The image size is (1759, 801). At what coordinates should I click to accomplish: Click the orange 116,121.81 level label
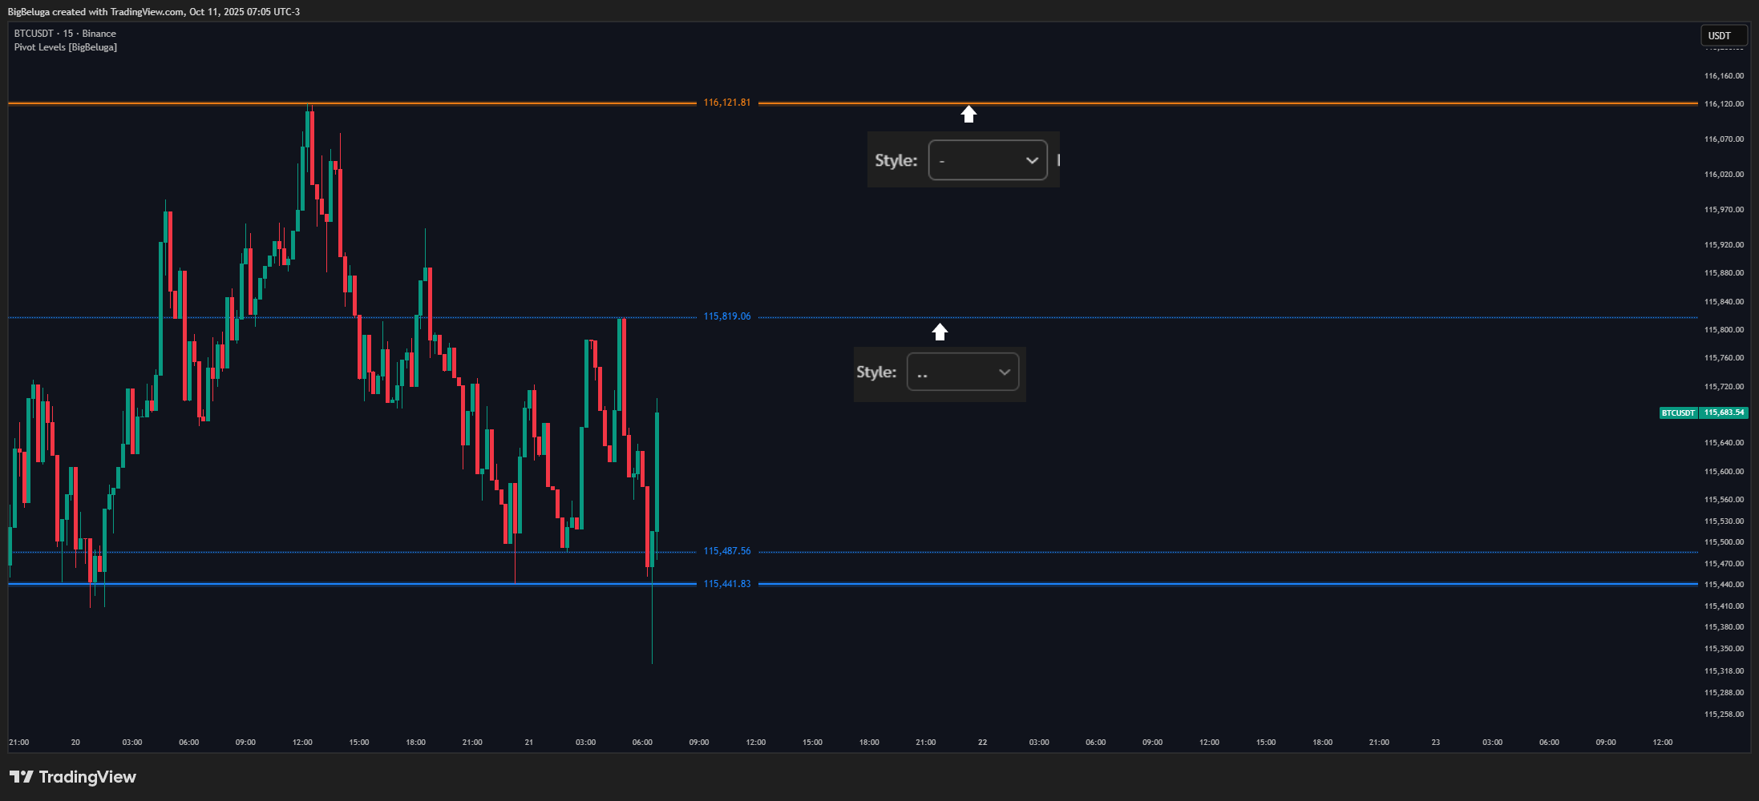[727, 103]
